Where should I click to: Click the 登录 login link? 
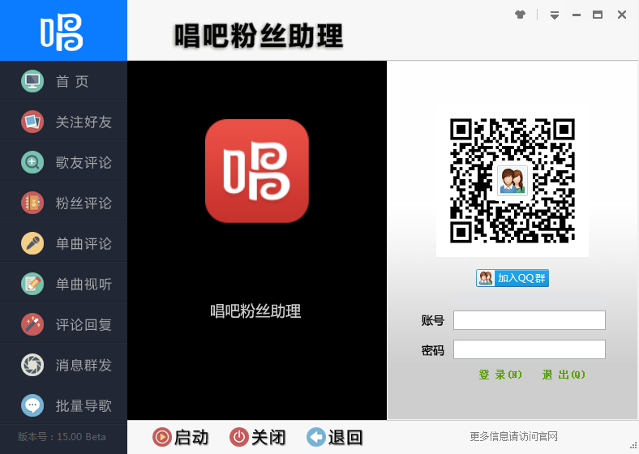pos(500,375)
